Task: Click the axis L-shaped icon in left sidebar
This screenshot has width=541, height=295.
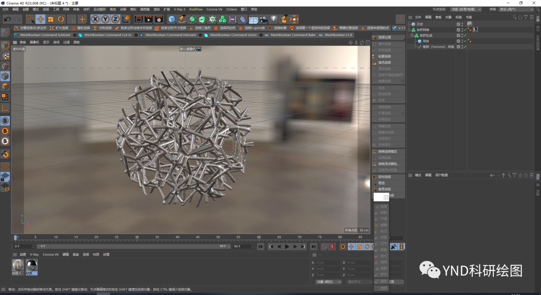Action: [x=5, y=107]
